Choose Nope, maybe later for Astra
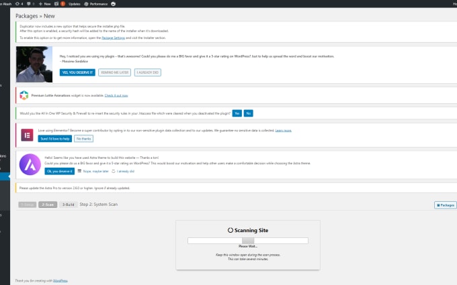The width and height of the screenshot is (457, 285). pos(96,171)
